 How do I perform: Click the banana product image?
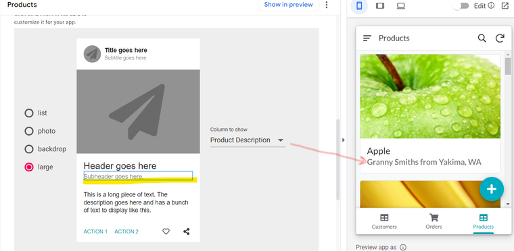click(x=430, y=194)
